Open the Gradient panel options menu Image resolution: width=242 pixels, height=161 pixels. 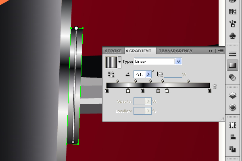[x=221, y=51]
